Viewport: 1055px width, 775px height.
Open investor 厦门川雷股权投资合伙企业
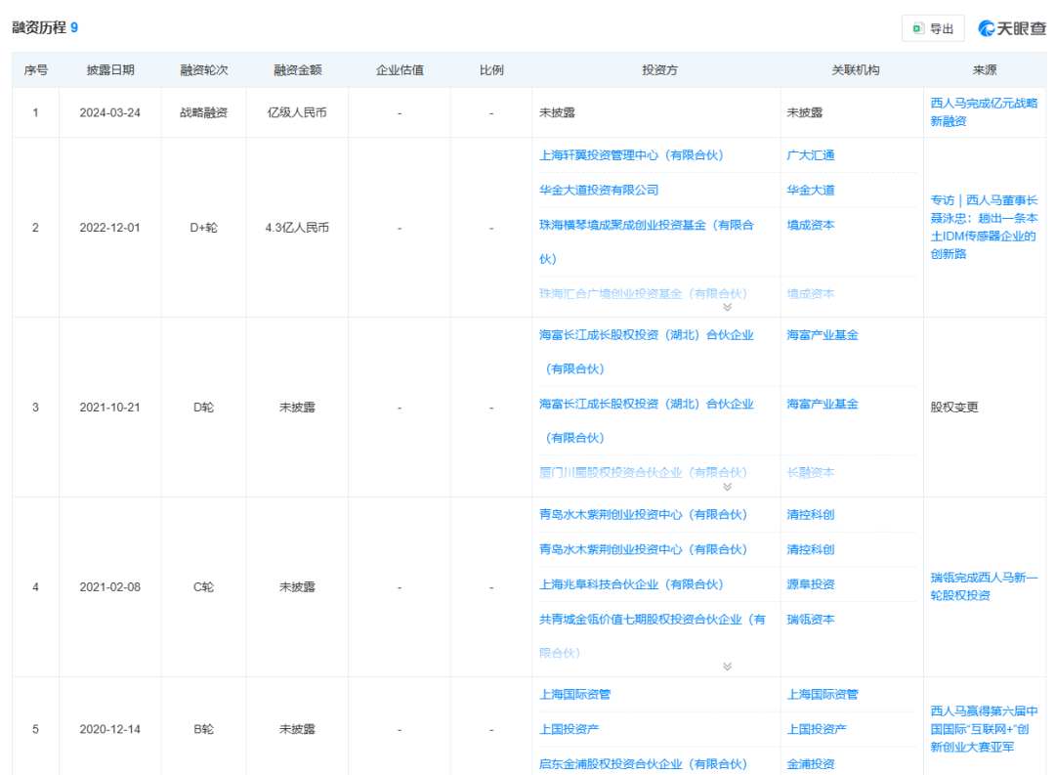pyautogui.click(x=643, y=473)
